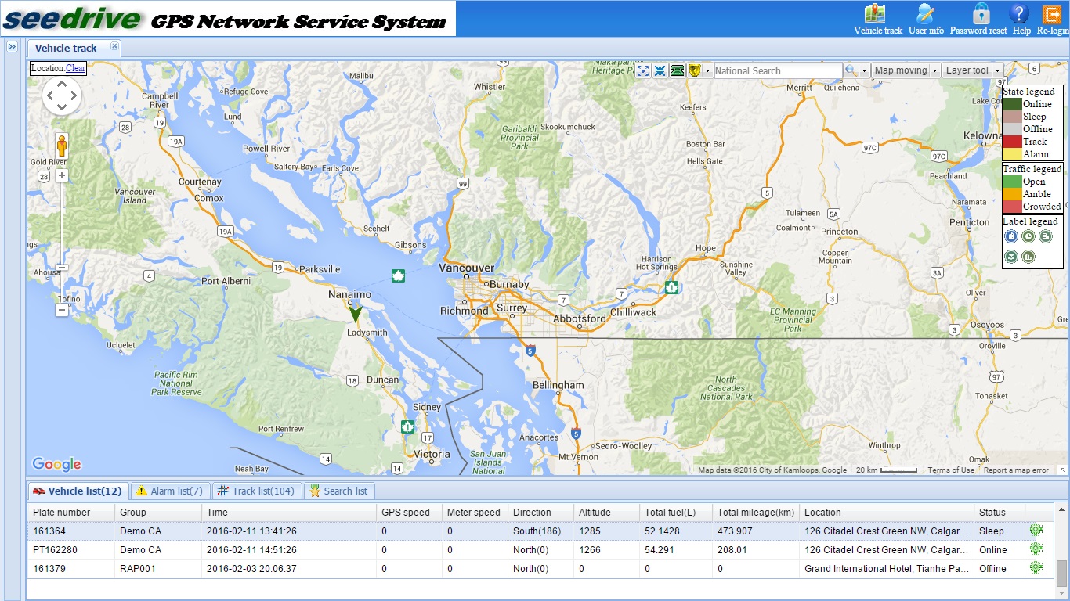This screenshot has height=601, width=1070.
Task: Open the Layer tool dropdown
Action: (973, 70)
